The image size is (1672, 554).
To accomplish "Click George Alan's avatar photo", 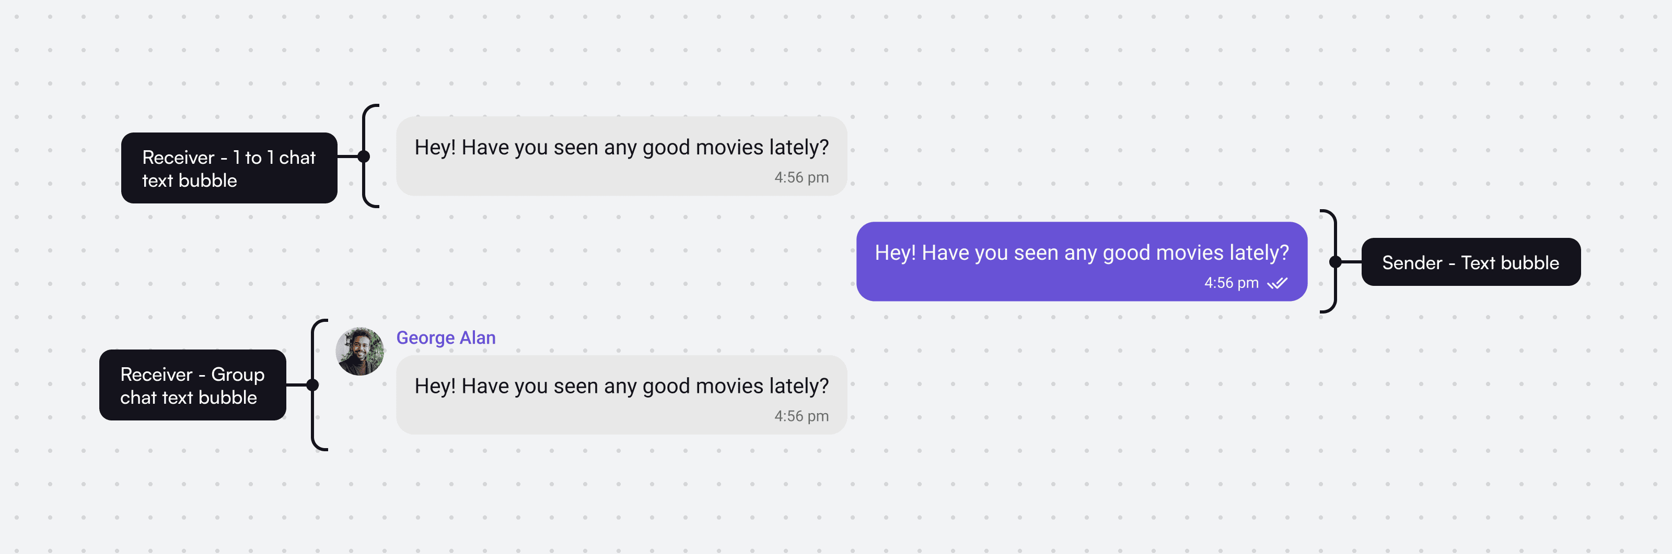I will 359,351.
